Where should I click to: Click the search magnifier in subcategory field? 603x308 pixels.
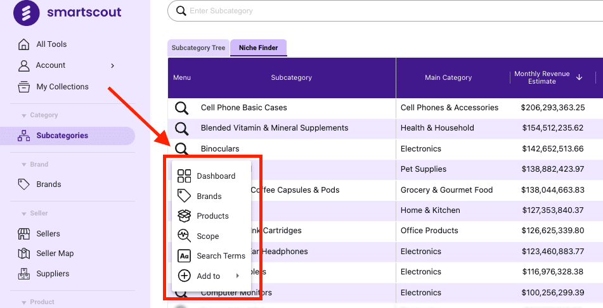(x=181, y=11)
